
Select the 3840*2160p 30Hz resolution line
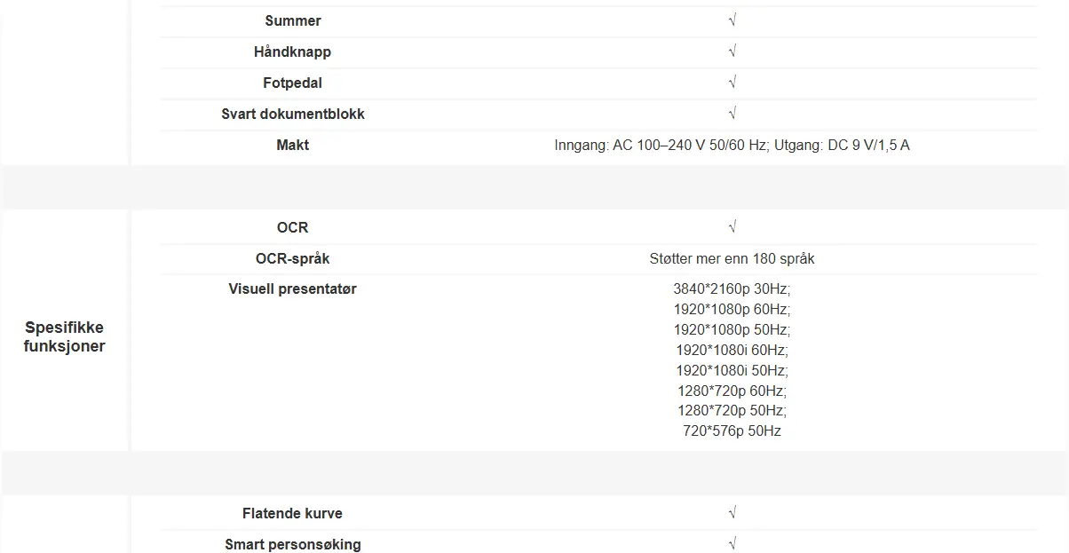(x=732, y=288)
